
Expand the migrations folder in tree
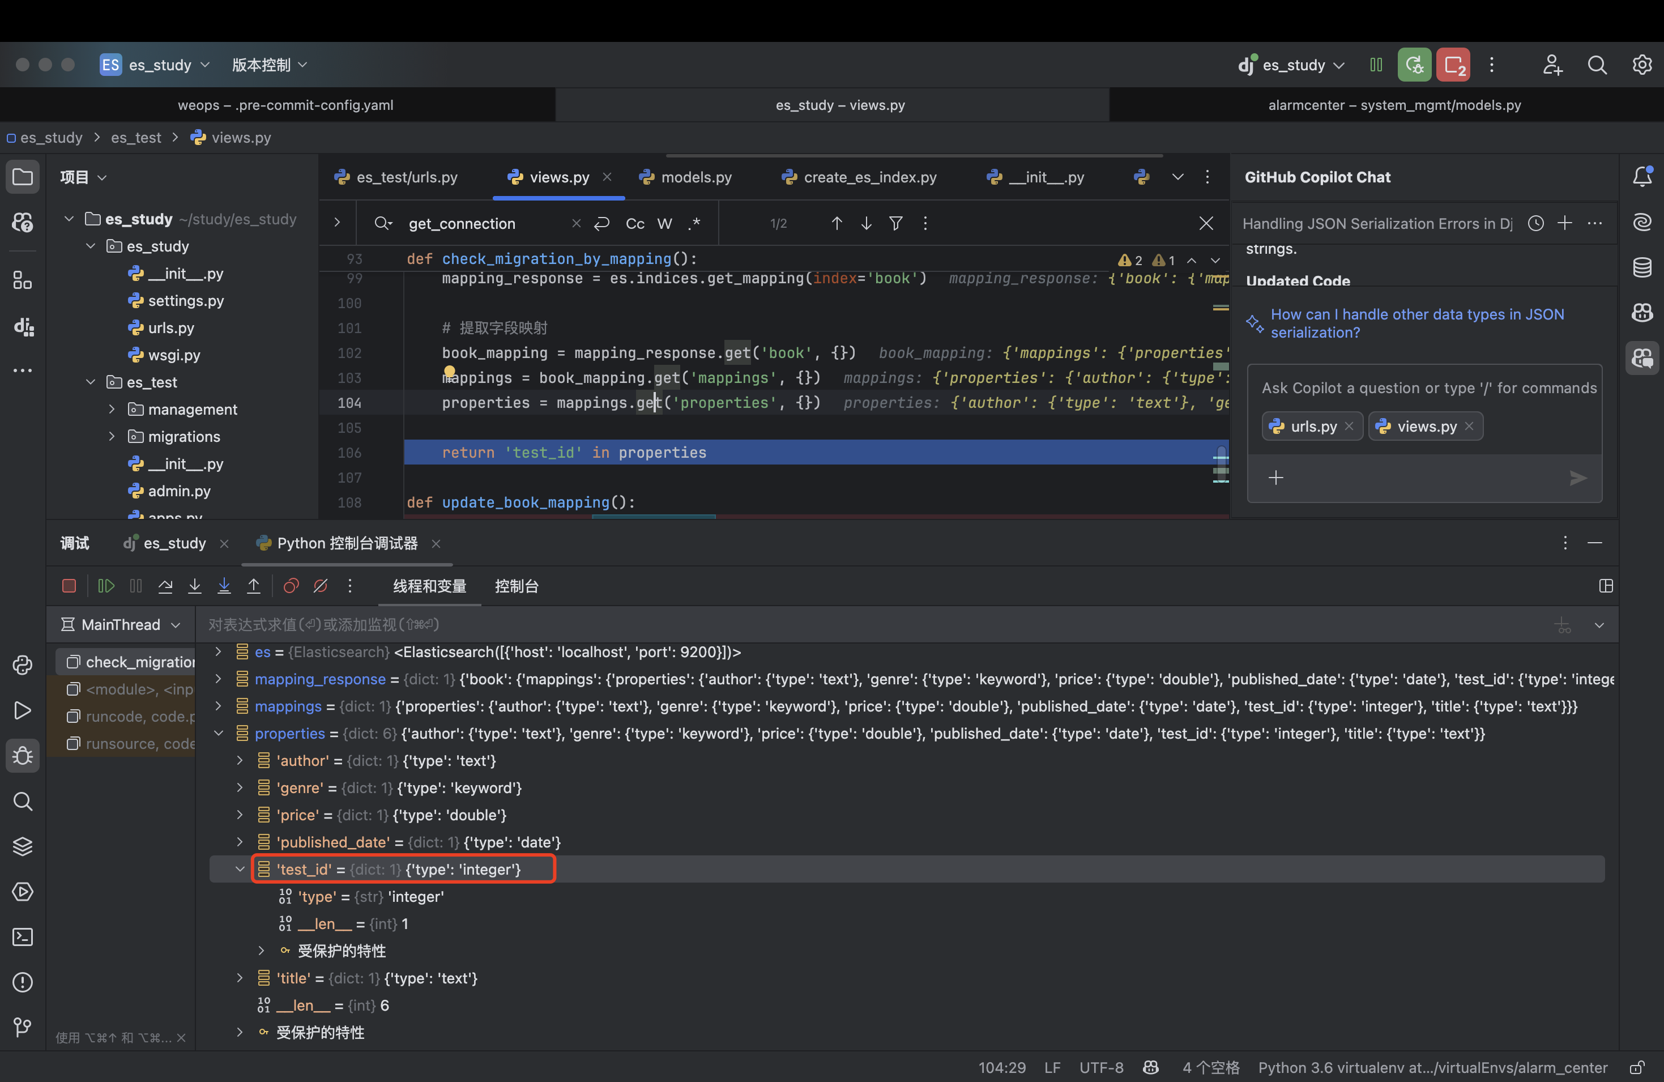[x=112, y=436]
